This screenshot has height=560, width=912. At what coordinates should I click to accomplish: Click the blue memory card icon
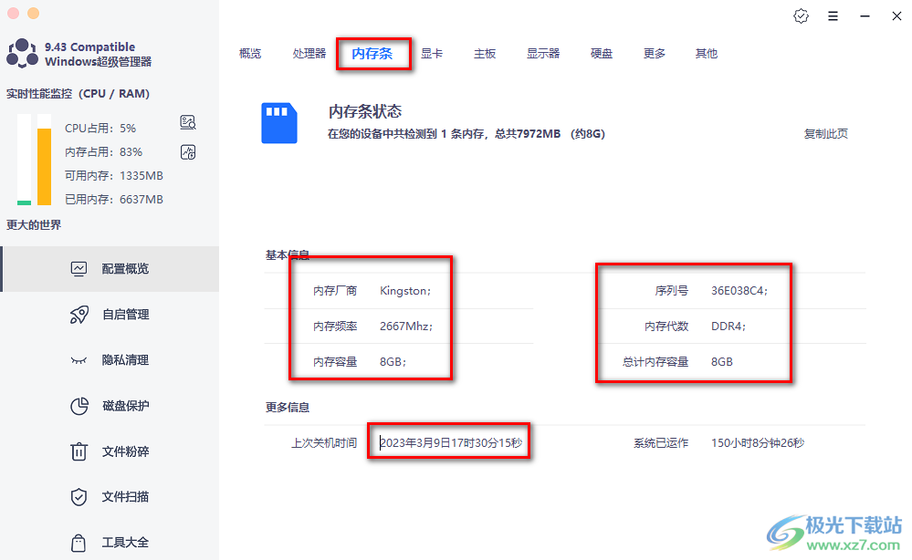[x=279, y=122]
